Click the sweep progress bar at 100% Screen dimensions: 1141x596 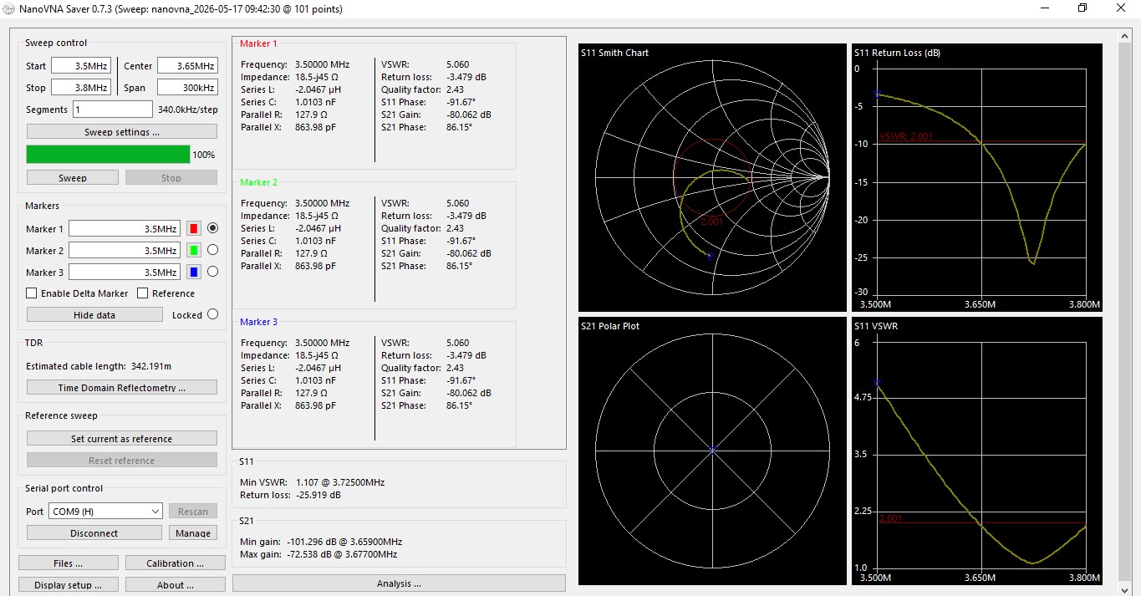109,155
